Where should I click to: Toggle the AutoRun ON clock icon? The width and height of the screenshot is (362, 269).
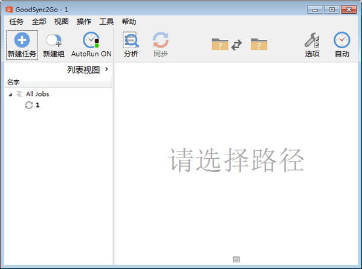coord(91,40)
